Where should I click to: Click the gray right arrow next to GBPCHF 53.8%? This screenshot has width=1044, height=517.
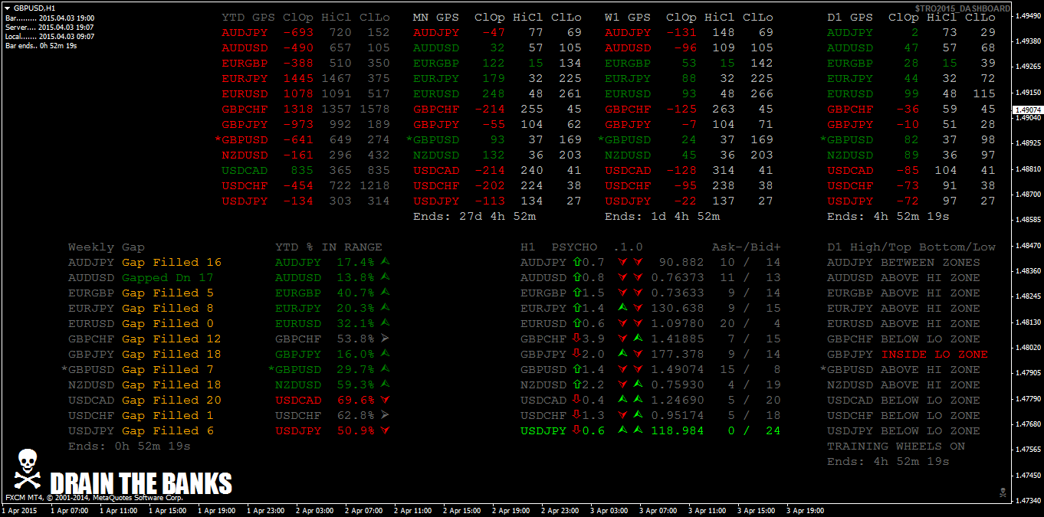385,339
